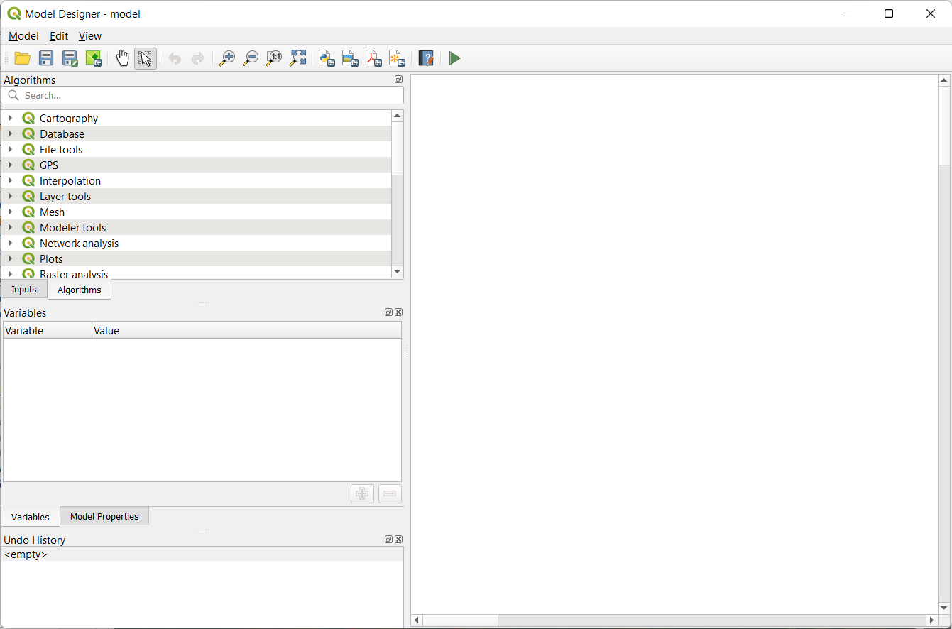This screenshot has width=952, height=629.
Task: Close the Undo History panel
Action: click(x=399, y=540)
